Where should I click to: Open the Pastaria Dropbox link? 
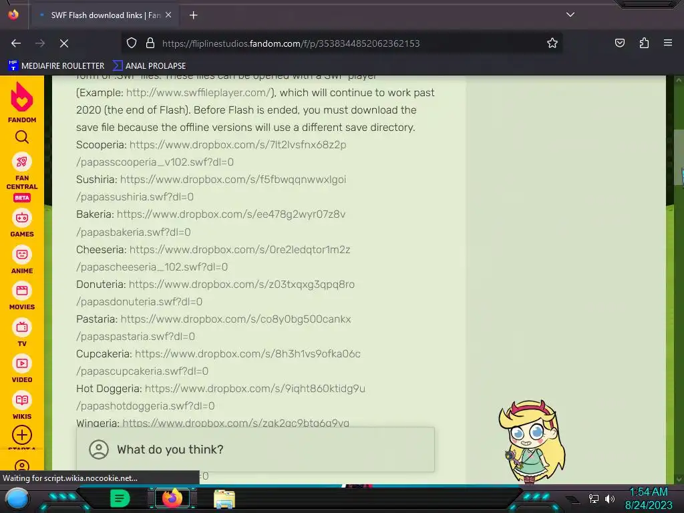[x=236, y=319]
